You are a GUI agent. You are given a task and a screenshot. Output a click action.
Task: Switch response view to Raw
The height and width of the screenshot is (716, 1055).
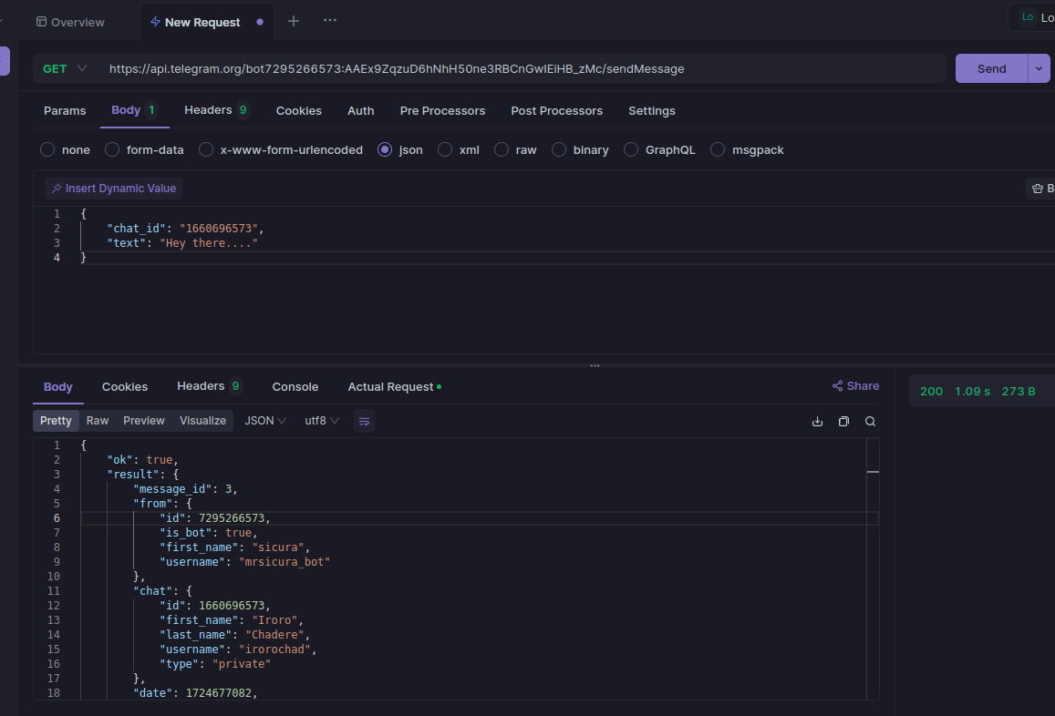pos(98,421)
